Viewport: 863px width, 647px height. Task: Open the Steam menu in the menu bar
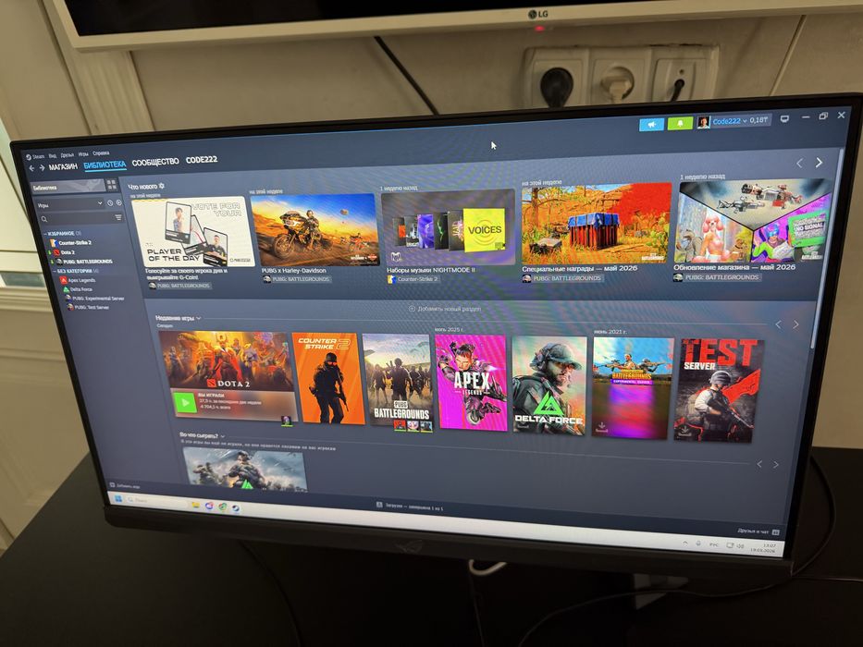35,157
